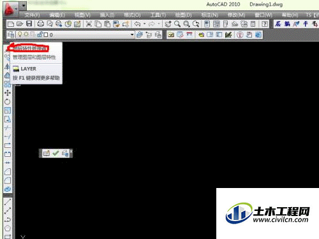The height and width of the screenshot is (239, 319).
Task: Click the layer 0 color square
Action: tap(45, 34)
